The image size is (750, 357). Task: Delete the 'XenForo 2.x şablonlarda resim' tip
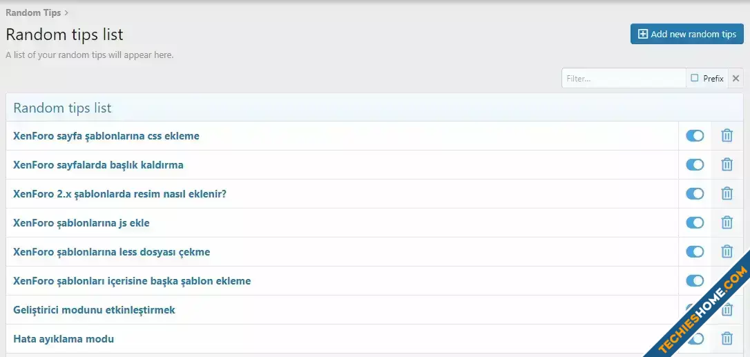coord(727,194)
